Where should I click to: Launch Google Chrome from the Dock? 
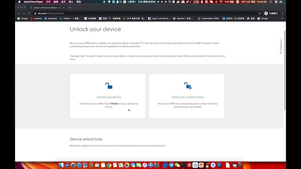tap(109, 165)
